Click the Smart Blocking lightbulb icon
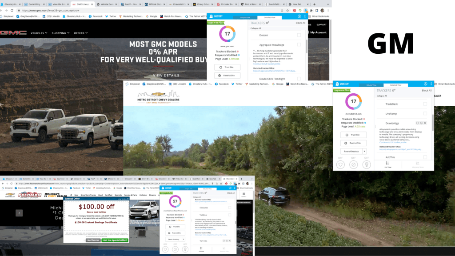 coord(367,164)
